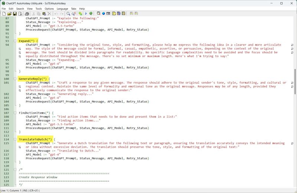Image resolution: width=297 pixels, height=193 pixels.
Task: Run the script with blue play icon
Action: (x=86, y=14)
